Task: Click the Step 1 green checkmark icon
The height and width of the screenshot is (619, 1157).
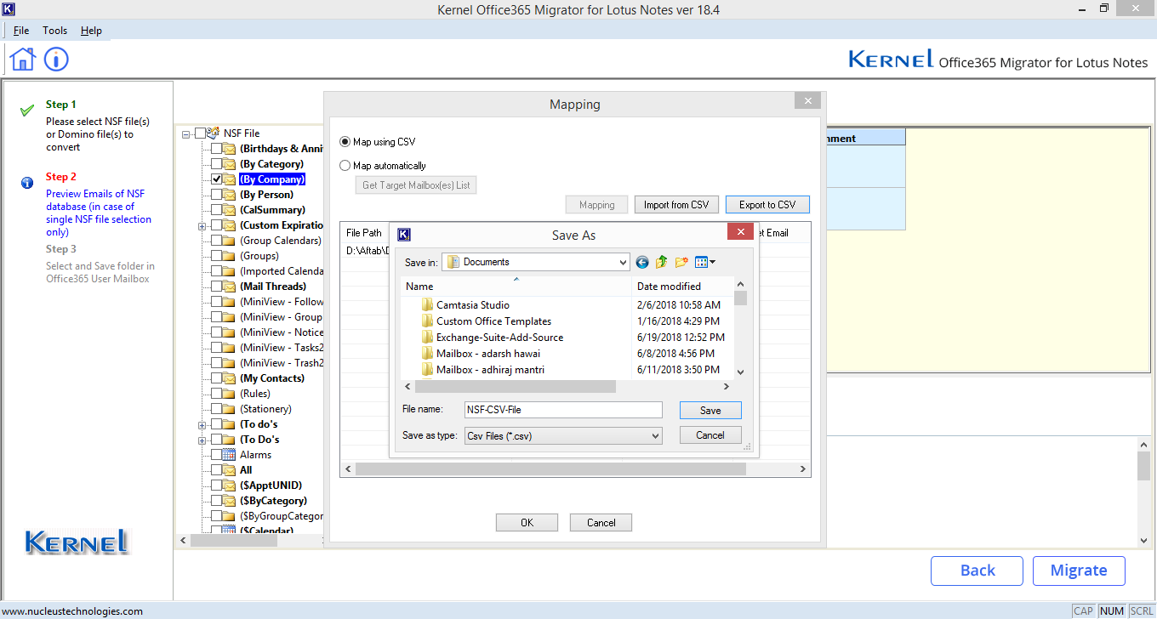Action: coord(27,110)
